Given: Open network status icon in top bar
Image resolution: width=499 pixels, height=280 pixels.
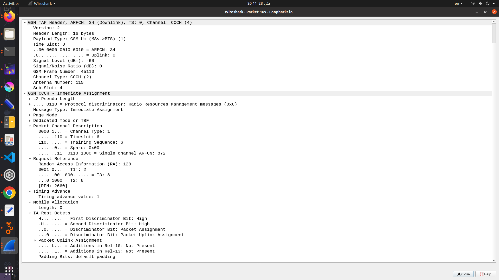Looking at the screenshot, I should 473,3.
